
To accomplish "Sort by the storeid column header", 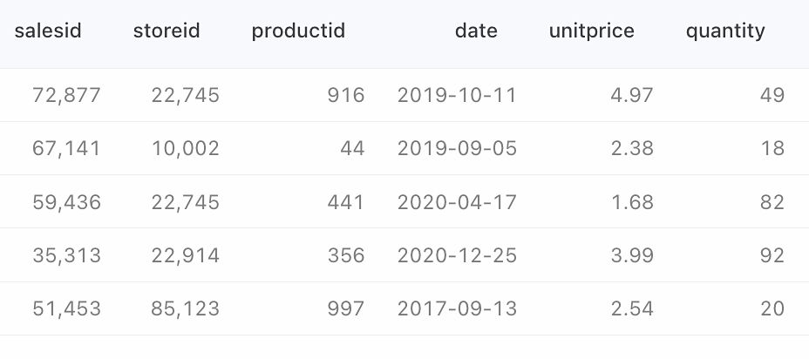I will [167, 31].
